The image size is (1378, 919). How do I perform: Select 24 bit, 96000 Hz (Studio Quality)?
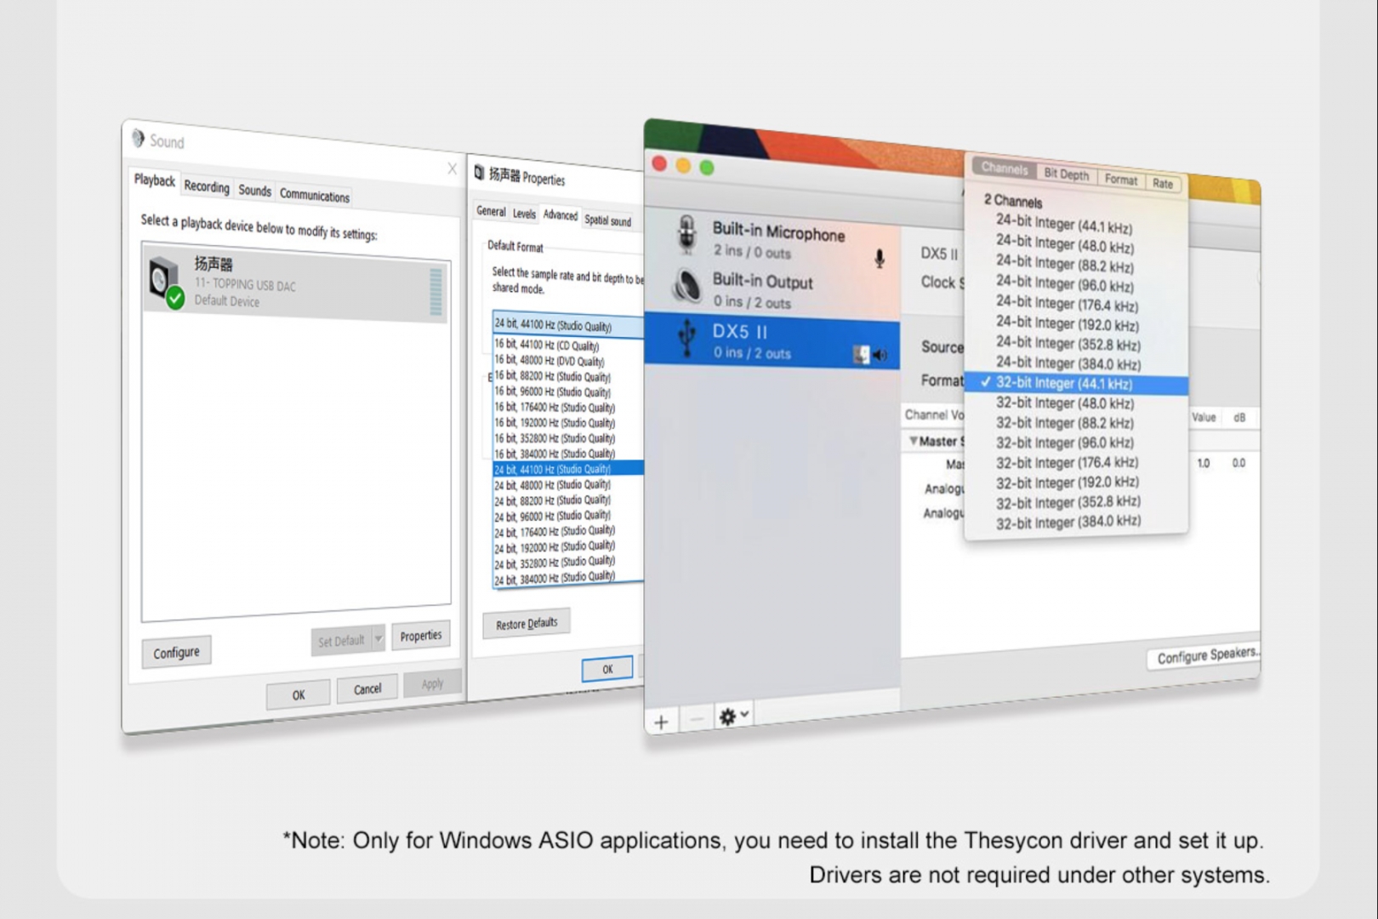click(553, 516)
